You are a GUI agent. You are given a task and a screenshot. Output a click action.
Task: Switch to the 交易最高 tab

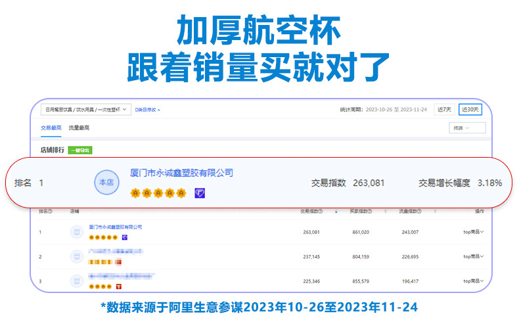pyautogui.click(x=51, y=127)
